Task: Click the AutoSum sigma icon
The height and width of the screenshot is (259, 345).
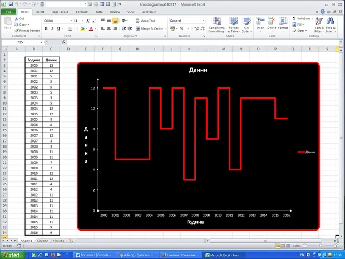Action: [293, 18]
